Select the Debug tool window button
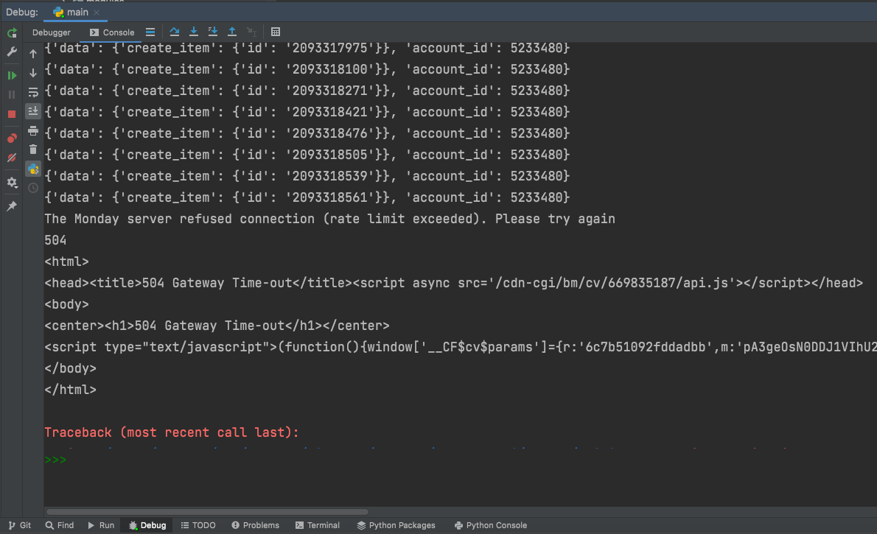 point(147,525)
